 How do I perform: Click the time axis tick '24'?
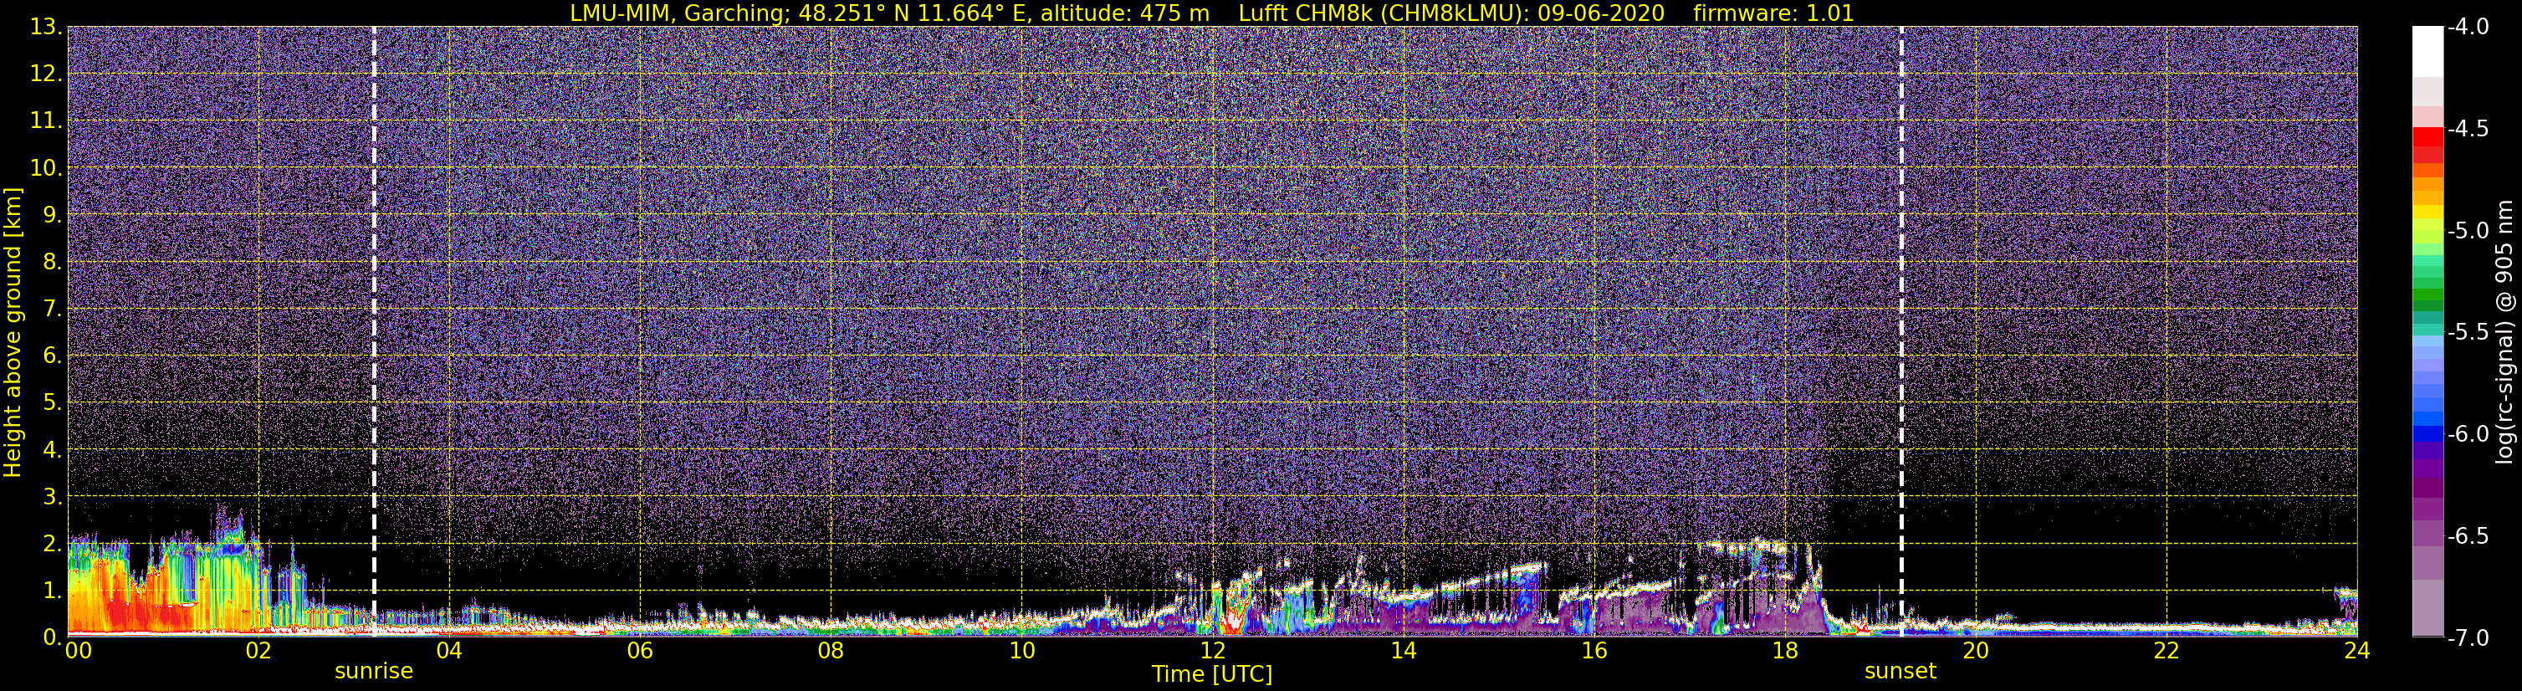point(2357,652)
